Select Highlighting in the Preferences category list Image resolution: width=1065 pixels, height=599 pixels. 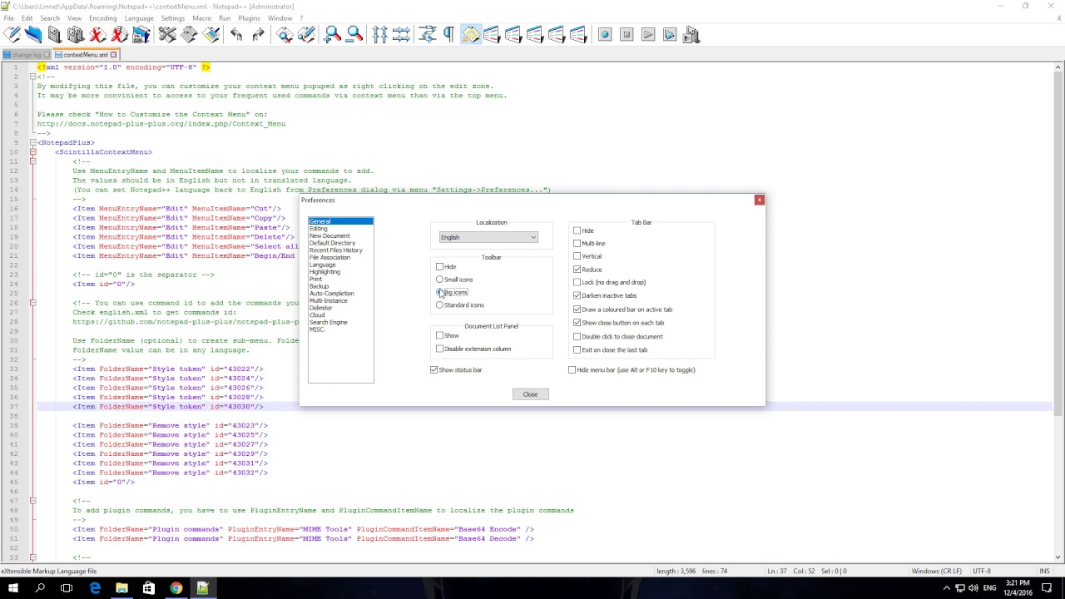coord(324,271)
